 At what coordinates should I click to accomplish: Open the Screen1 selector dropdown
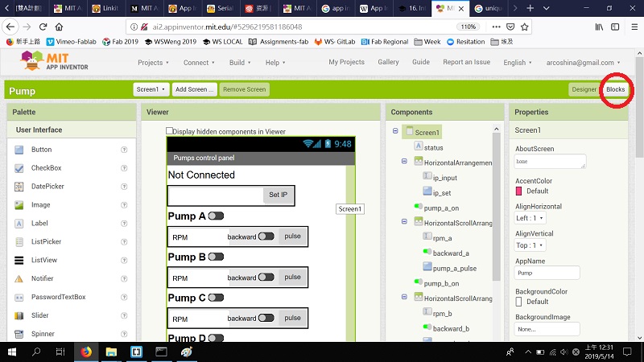[151, 89]
